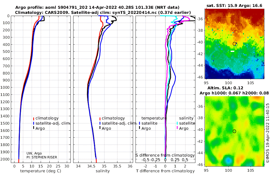
Task: Click the black Argo legend marker in temperature plot
Action: pyautogui.click(x=33, y=128)
